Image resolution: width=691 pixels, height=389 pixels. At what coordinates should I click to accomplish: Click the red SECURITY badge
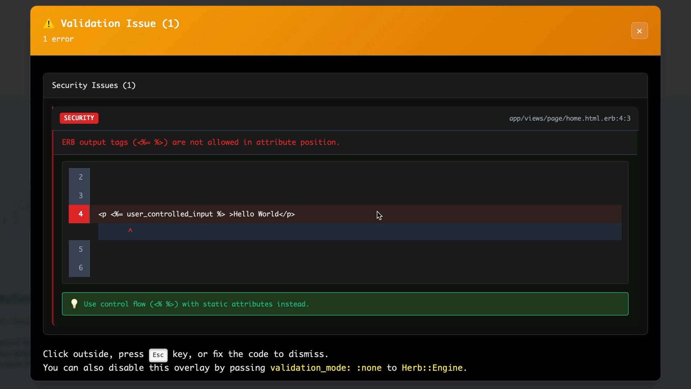coord(79,118)
